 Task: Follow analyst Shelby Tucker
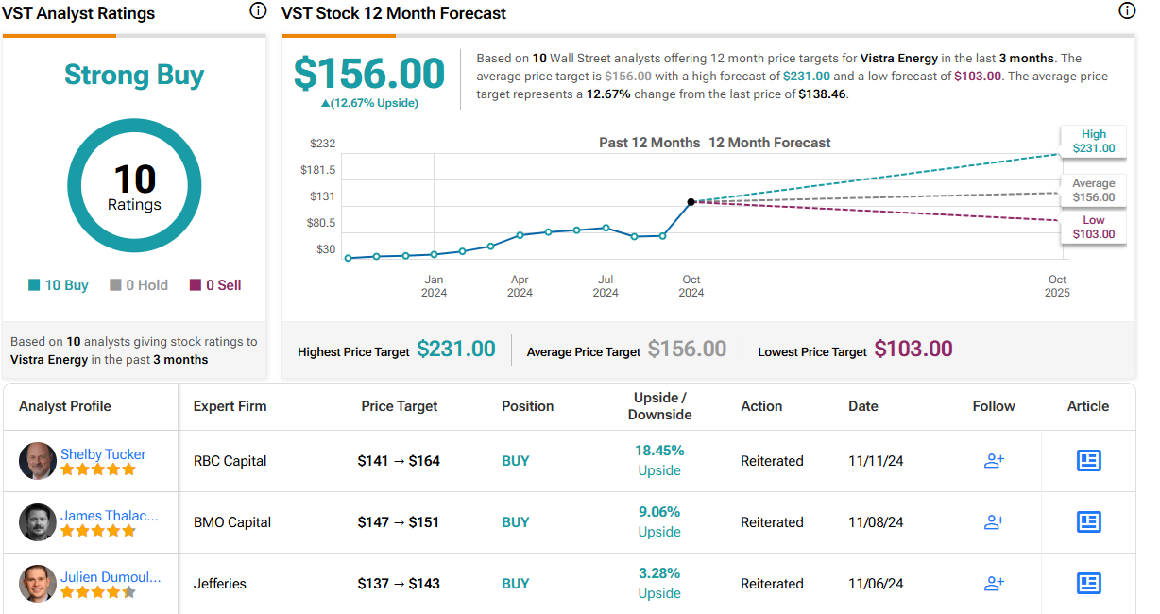tap(994, 461)
